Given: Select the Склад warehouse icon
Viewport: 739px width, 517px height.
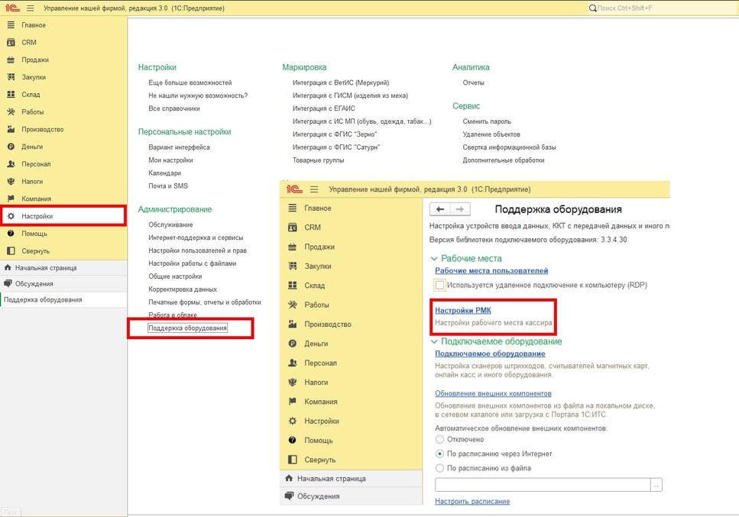Looking at the screenshot, I should pyautogui.click(x=11, y=94).
